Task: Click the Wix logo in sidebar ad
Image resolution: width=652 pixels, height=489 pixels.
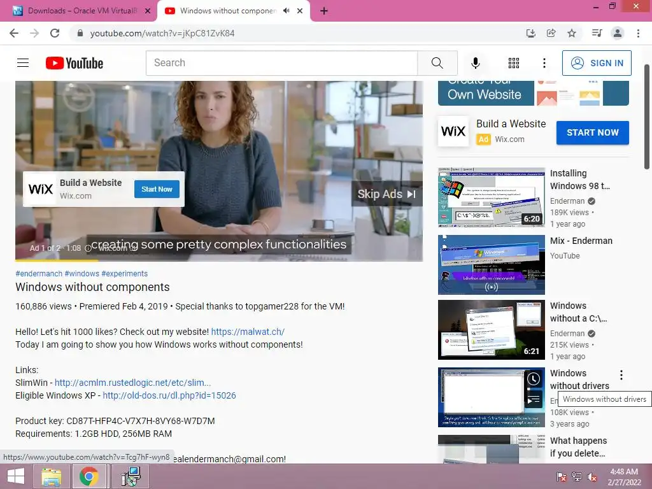Action: (453, 131)
